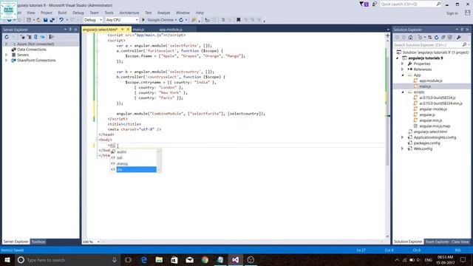The height and width of the screenshot is (266, 473).
Task: Toggle Show All Files in Solution Explorer
Action: tap(450, 38)
